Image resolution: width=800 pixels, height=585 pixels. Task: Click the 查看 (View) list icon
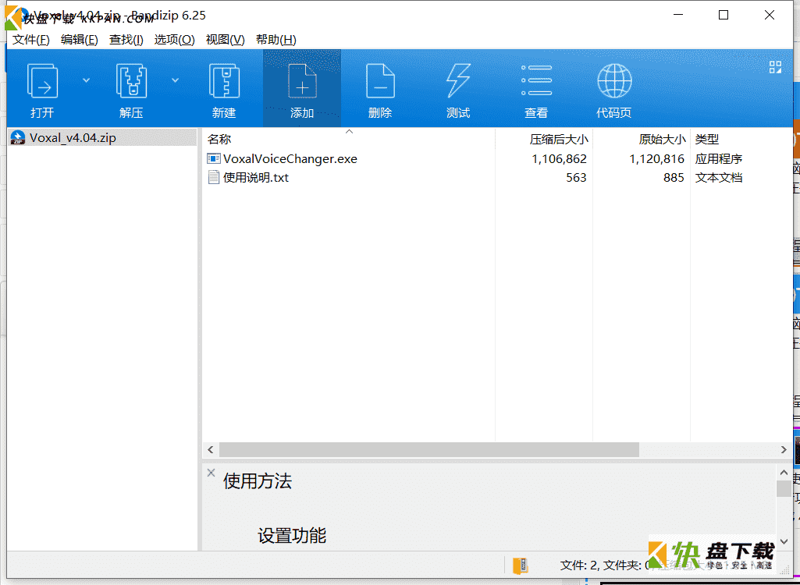tap(536, 80)
